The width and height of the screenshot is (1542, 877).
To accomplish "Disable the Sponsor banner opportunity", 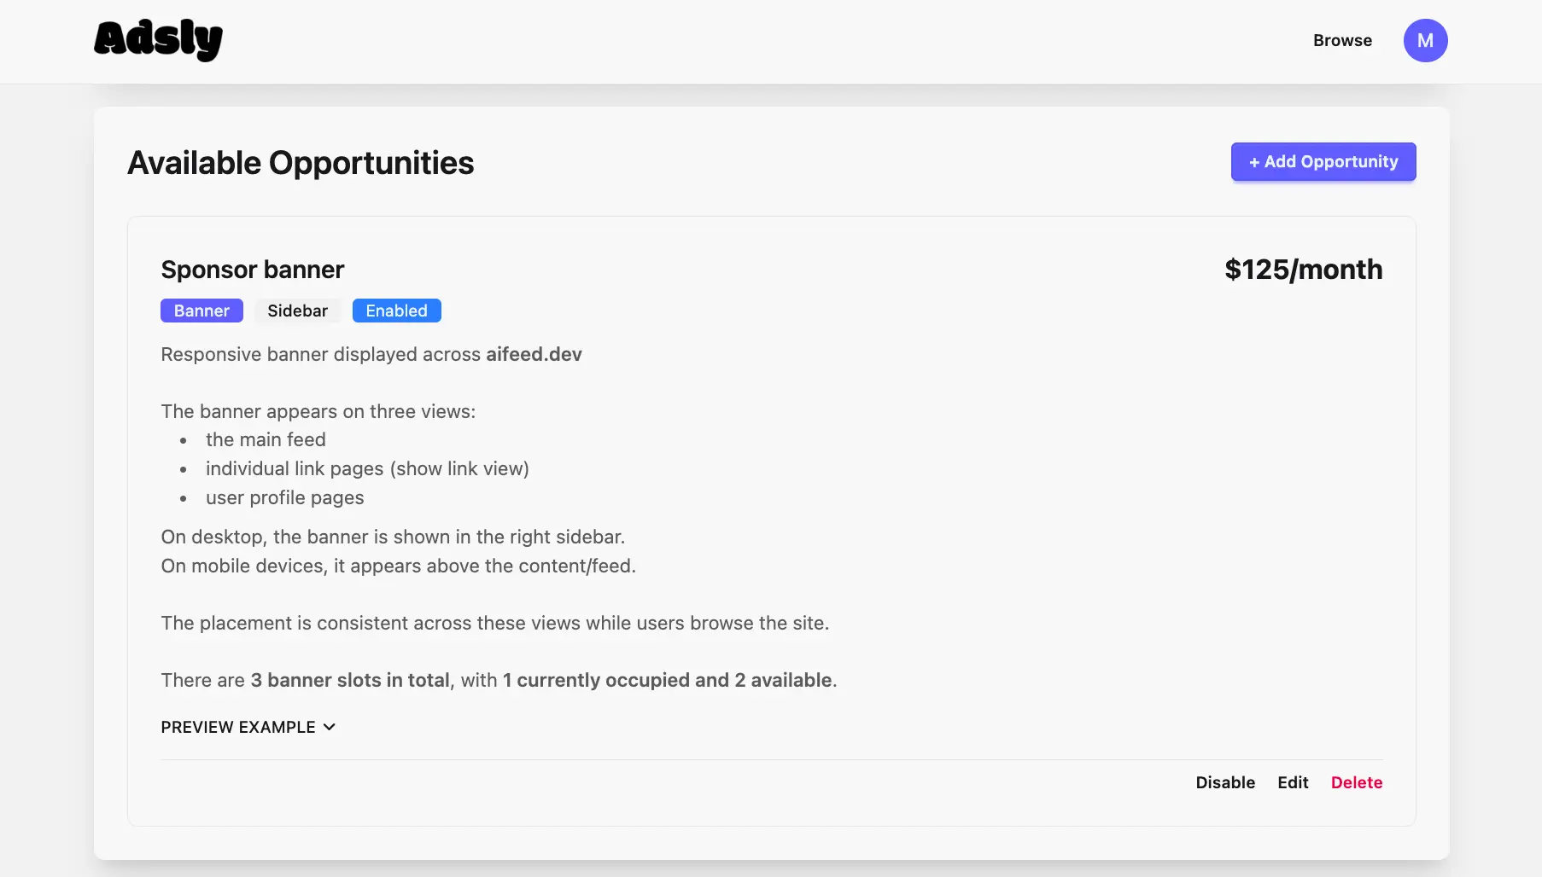I will [x=1224, y=782].
